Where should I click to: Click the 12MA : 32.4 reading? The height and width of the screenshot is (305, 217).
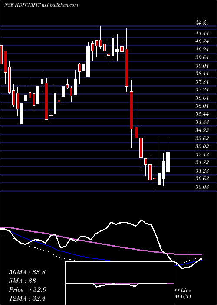(27, 298)
